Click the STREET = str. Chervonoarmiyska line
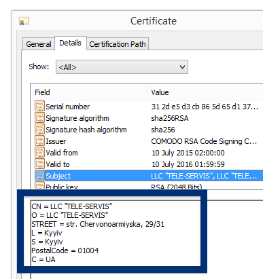The image size is (263, 279). click(98, 224)
